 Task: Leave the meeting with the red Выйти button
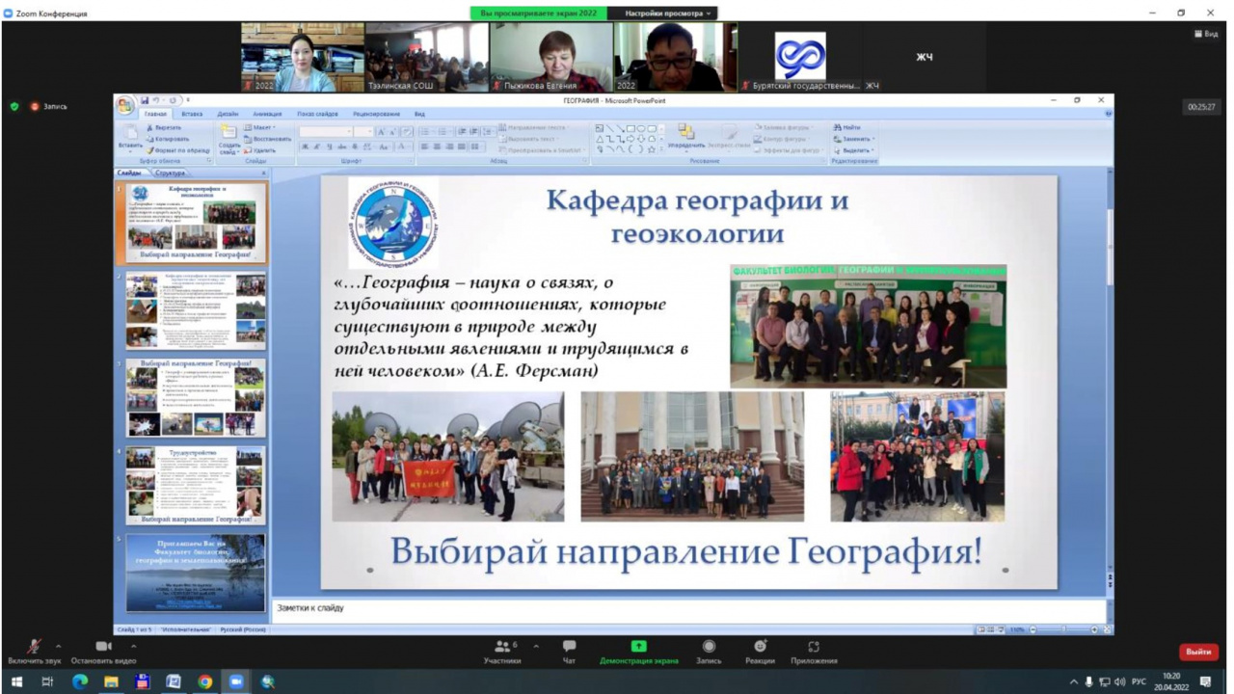coord(1198,652)
